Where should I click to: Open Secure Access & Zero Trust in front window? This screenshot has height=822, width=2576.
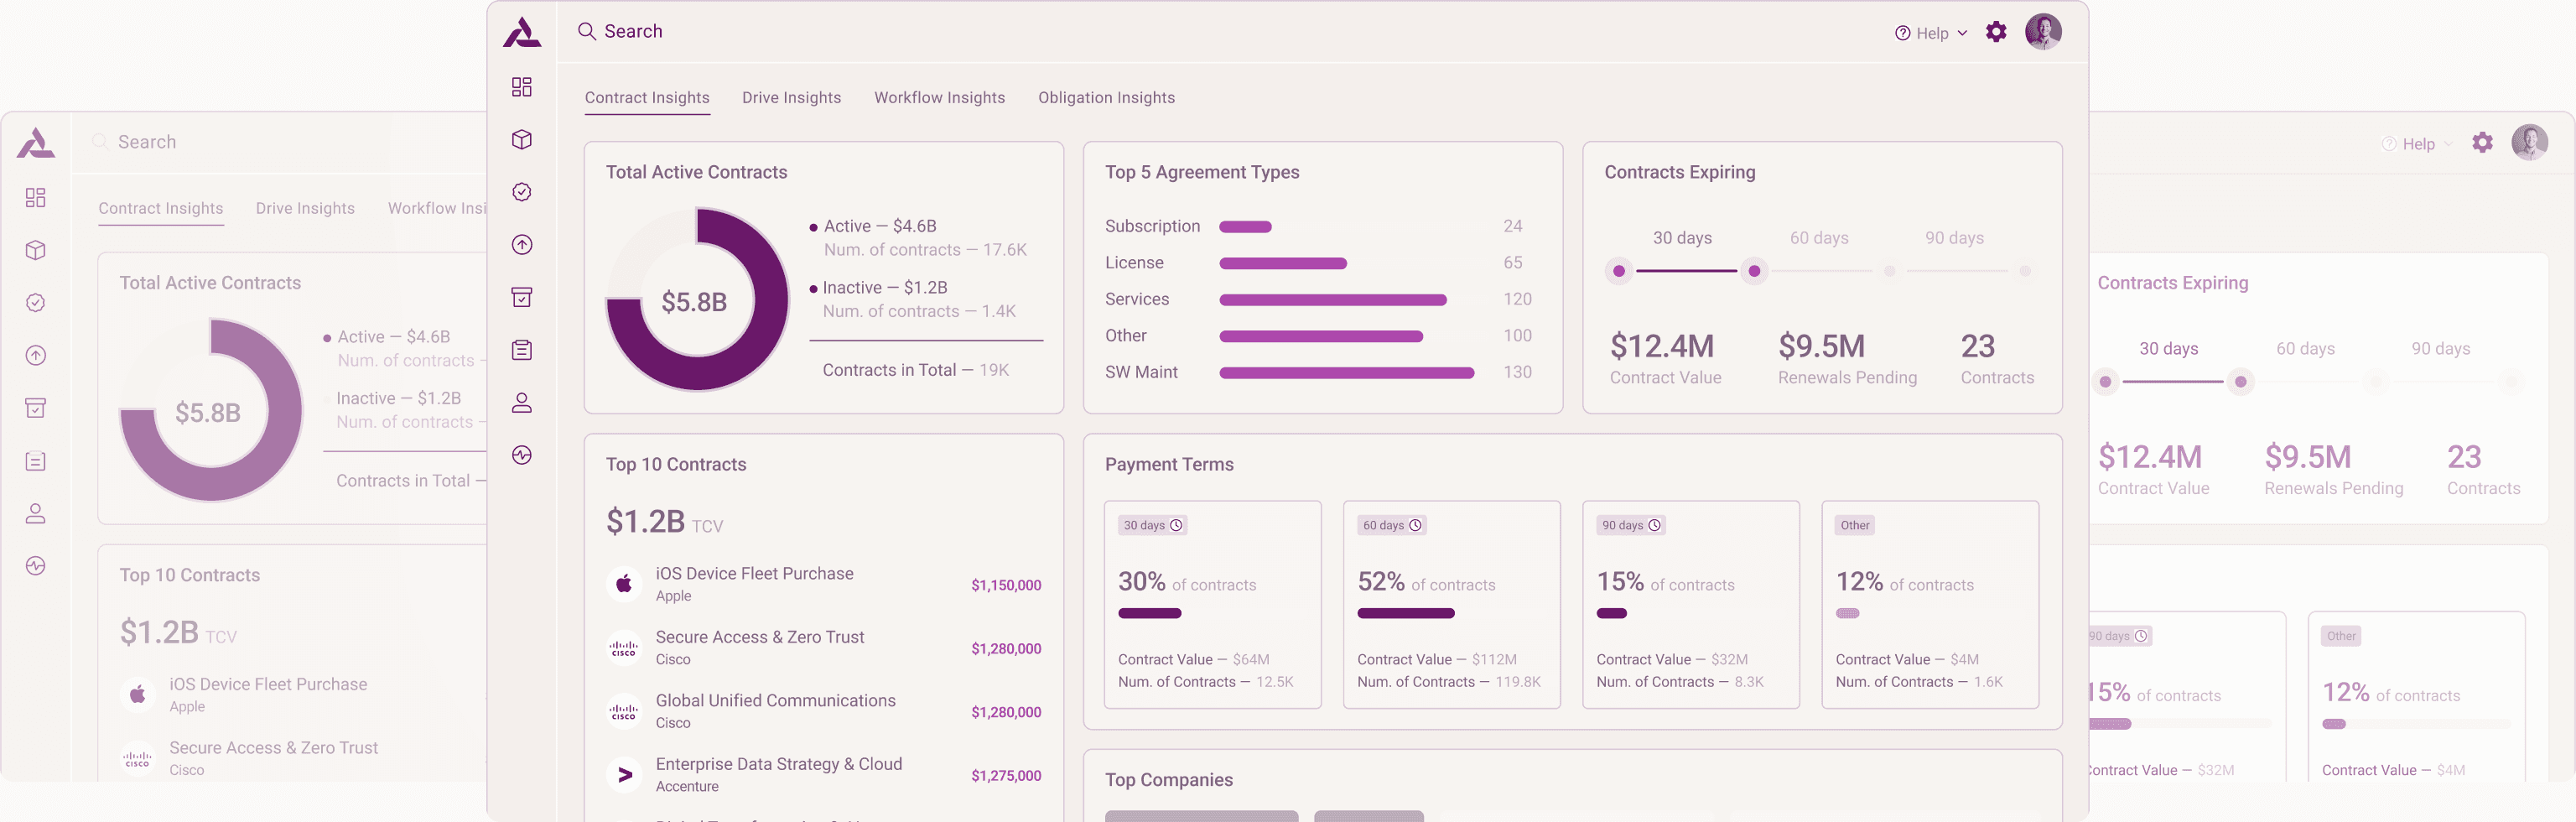[x=824, y=648]
